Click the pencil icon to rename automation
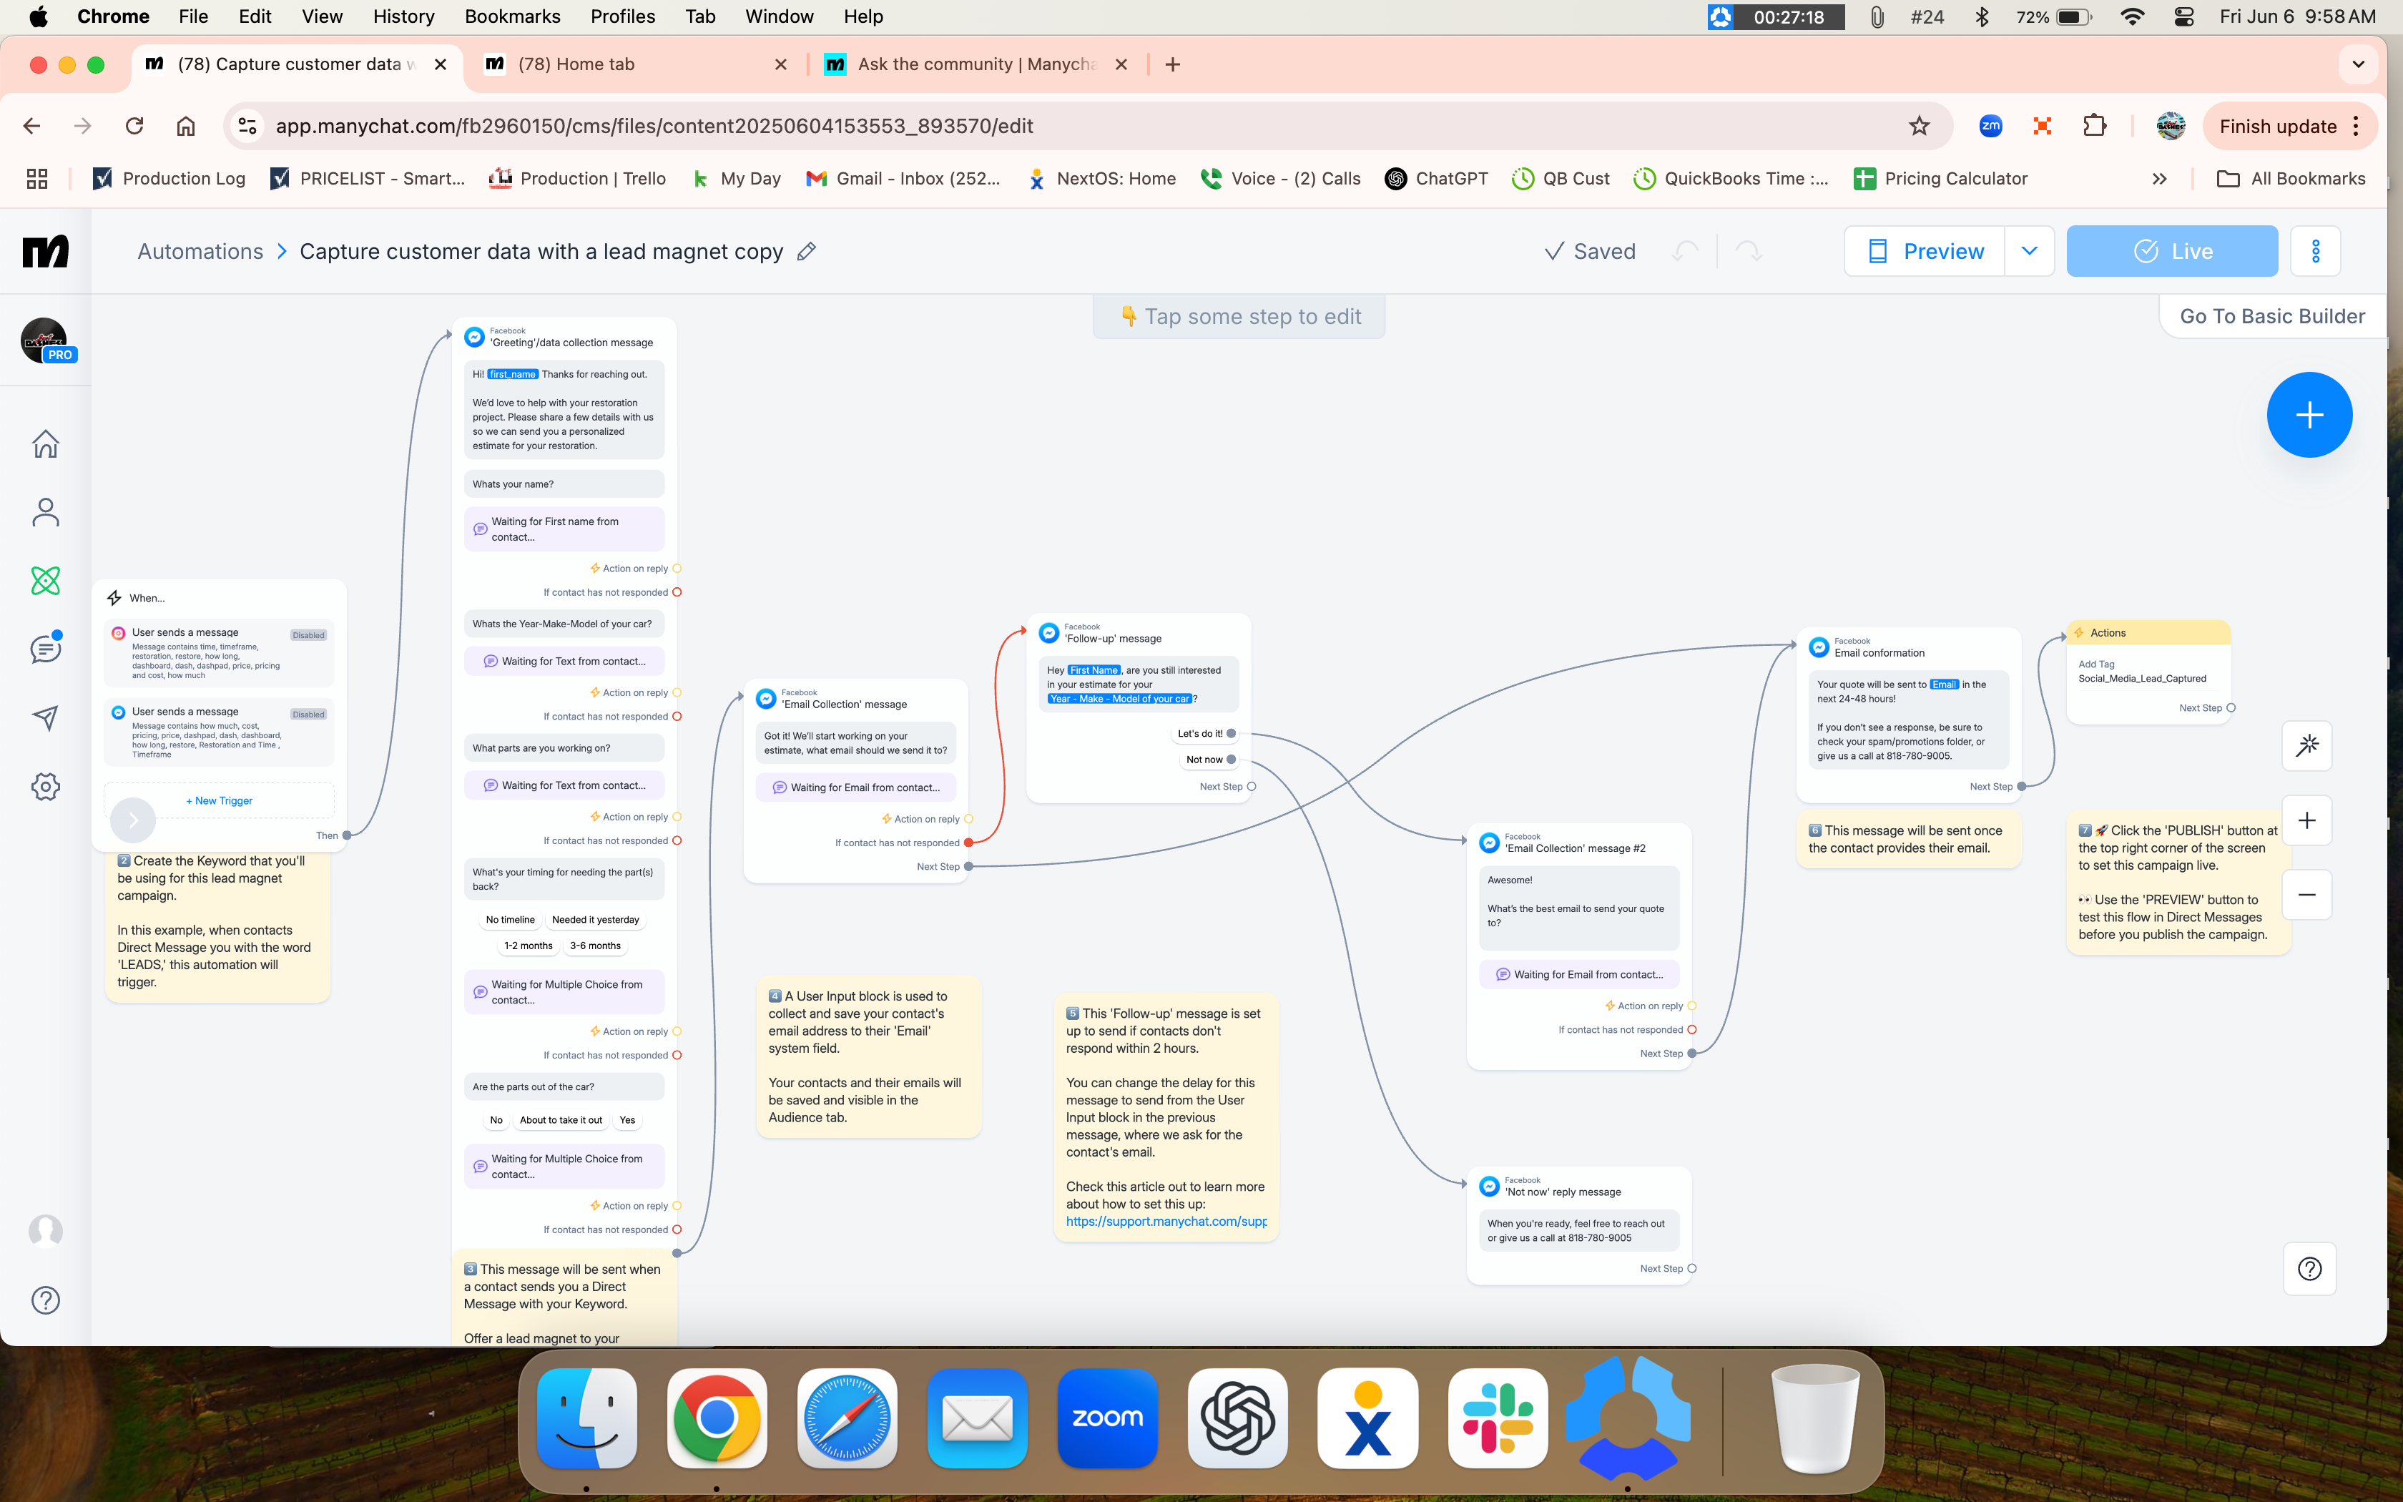2403x1502 pixels. [807, 251]
